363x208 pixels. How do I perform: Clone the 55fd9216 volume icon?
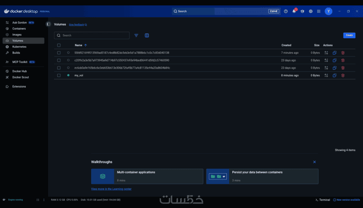[334, 52]
